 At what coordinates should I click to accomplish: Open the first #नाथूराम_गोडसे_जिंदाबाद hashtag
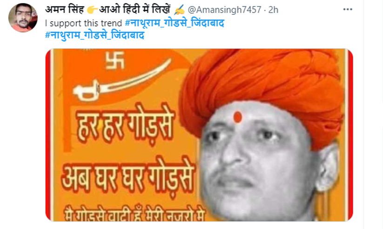click(x=175, y=23)
